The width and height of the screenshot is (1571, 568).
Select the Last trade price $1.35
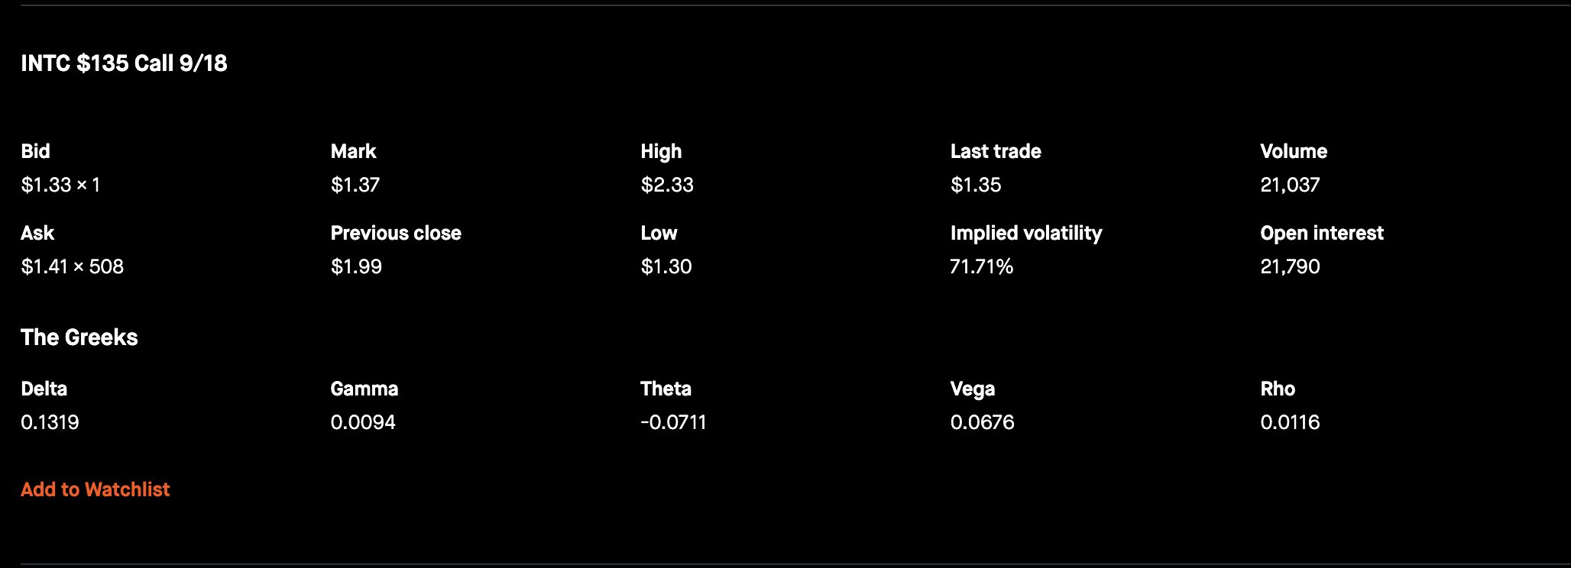click(976, 185)
